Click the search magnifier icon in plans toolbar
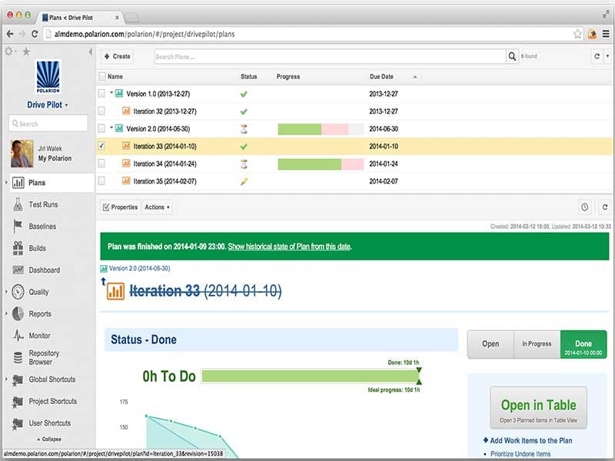This screenshot has height=461, width=615. (x=512, y=56)
